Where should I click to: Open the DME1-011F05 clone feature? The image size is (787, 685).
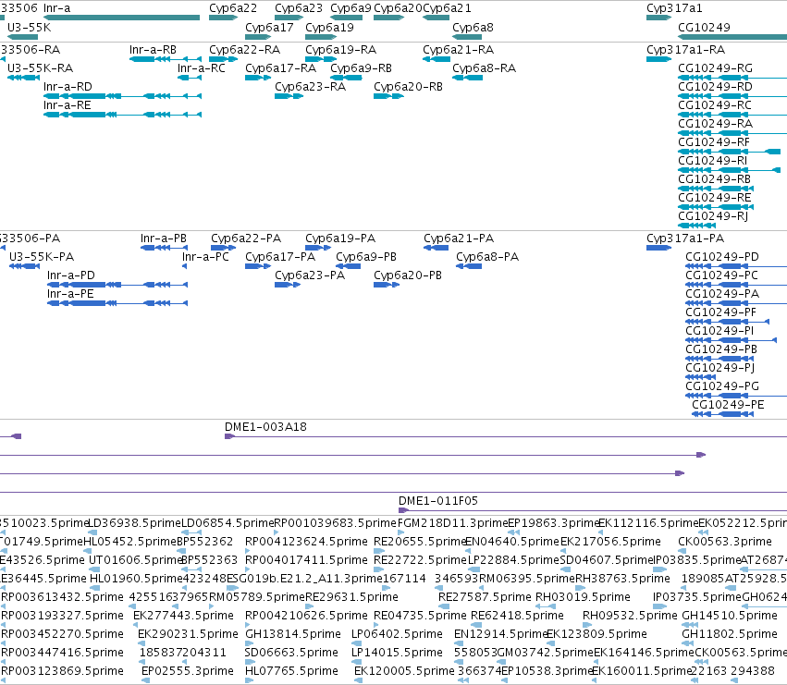tap(593, 510)
